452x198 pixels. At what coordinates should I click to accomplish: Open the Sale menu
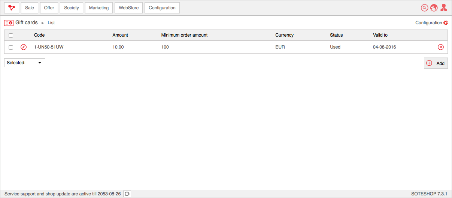click(30, 8)
